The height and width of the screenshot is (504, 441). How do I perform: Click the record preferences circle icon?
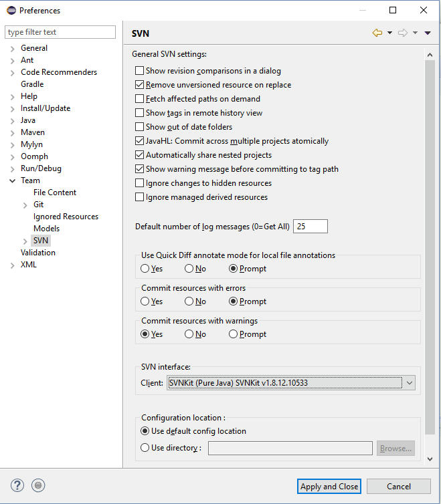coord(38,485)
